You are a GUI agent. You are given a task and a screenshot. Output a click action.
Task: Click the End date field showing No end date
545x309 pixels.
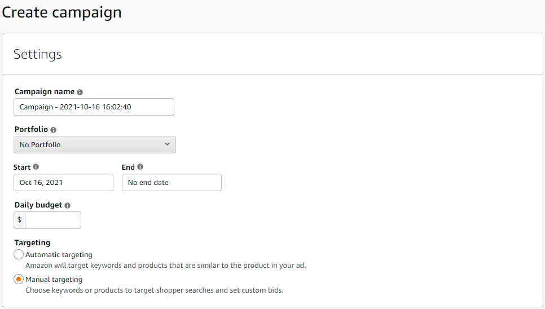(x=172, y=182)
